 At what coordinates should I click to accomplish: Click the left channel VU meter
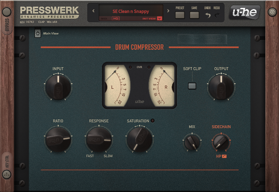click(117, 85)
